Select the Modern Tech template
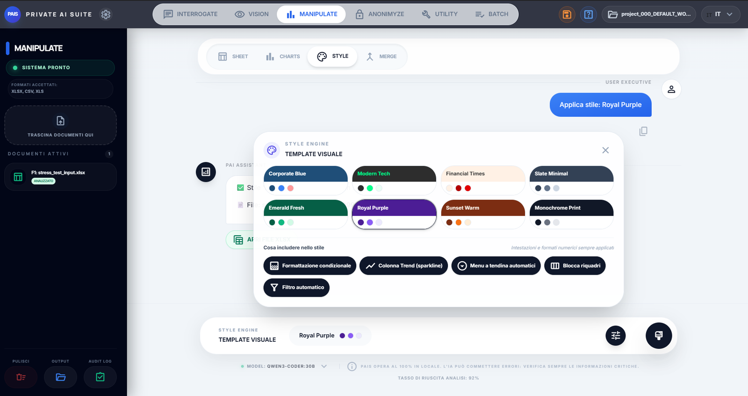The width and height of the screenshot is (748, 396). (394, 180)
